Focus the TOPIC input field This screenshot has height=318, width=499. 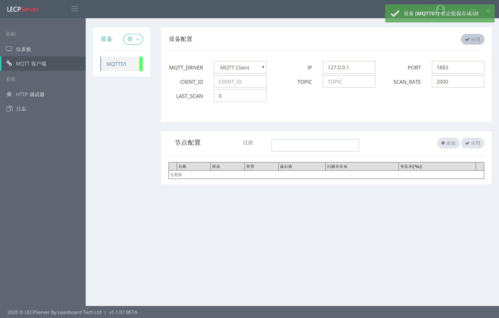pos(349,82)
